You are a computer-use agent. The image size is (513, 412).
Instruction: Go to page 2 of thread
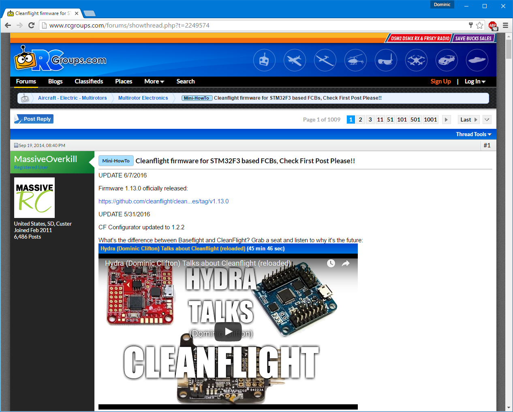[360, 120]
